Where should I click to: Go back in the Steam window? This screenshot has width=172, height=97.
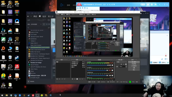[x=28, y=16]
